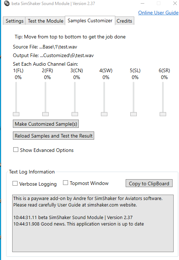Click the 6(SR) channel gain slider thumb

[163, 114]
